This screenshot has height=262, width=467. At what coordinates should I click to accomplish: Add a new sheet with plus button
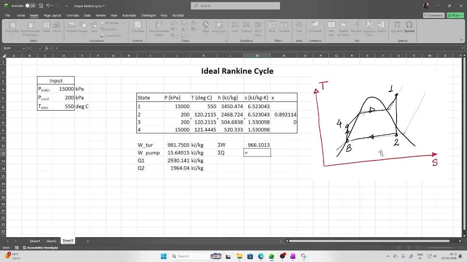[x=88, y=241]
